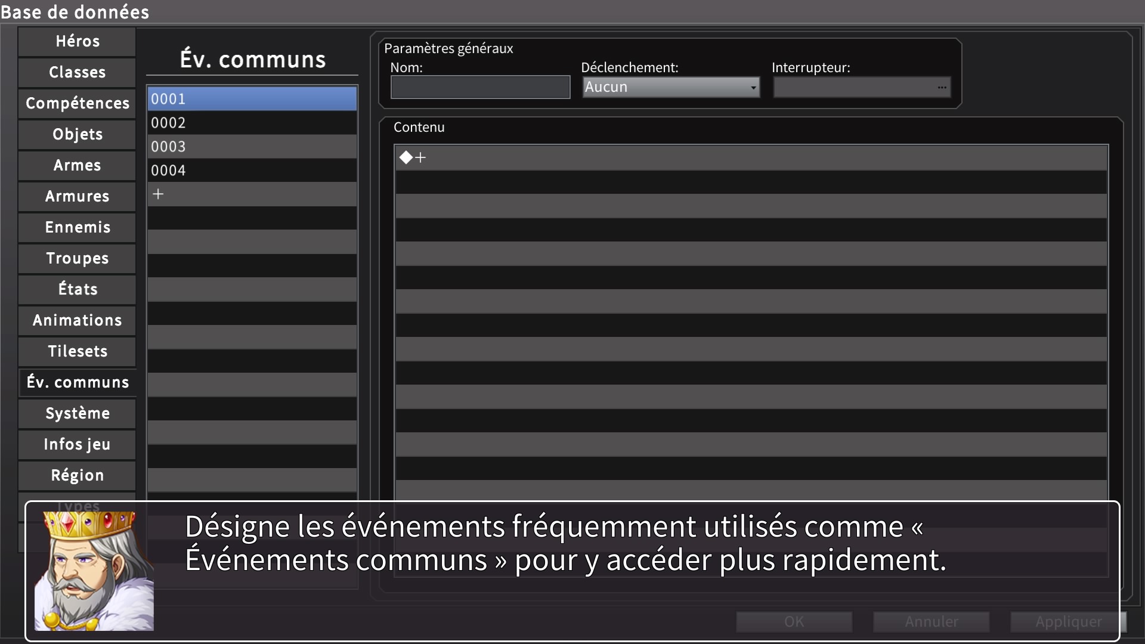
Task: Switch to the Ennemis tab
Action: (77, 227)
